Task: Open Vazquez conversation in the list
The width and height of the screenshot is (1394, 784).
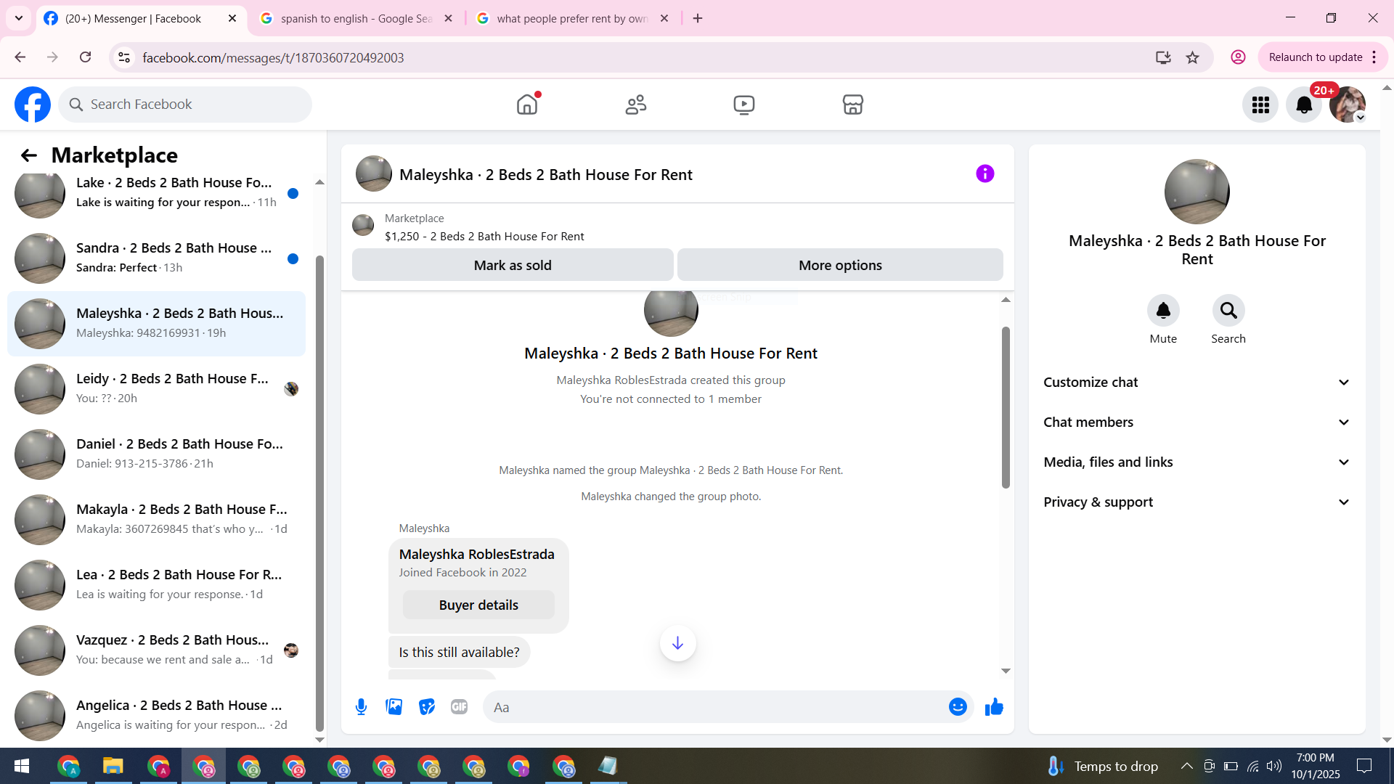Action: point(156,650)
